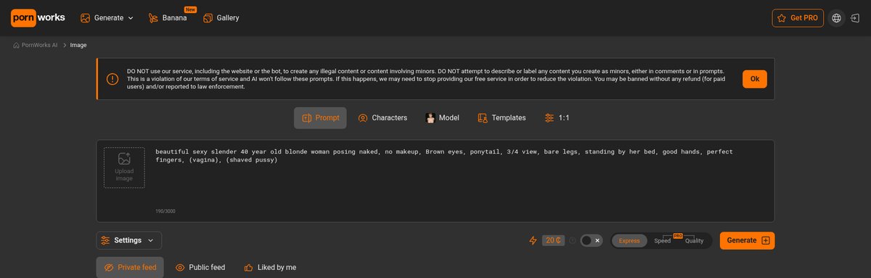Click the home breadcrumb link
Image resolution: width=871 pixels, height=278 pixels.
pyautogui.click(x=35, y=45)
